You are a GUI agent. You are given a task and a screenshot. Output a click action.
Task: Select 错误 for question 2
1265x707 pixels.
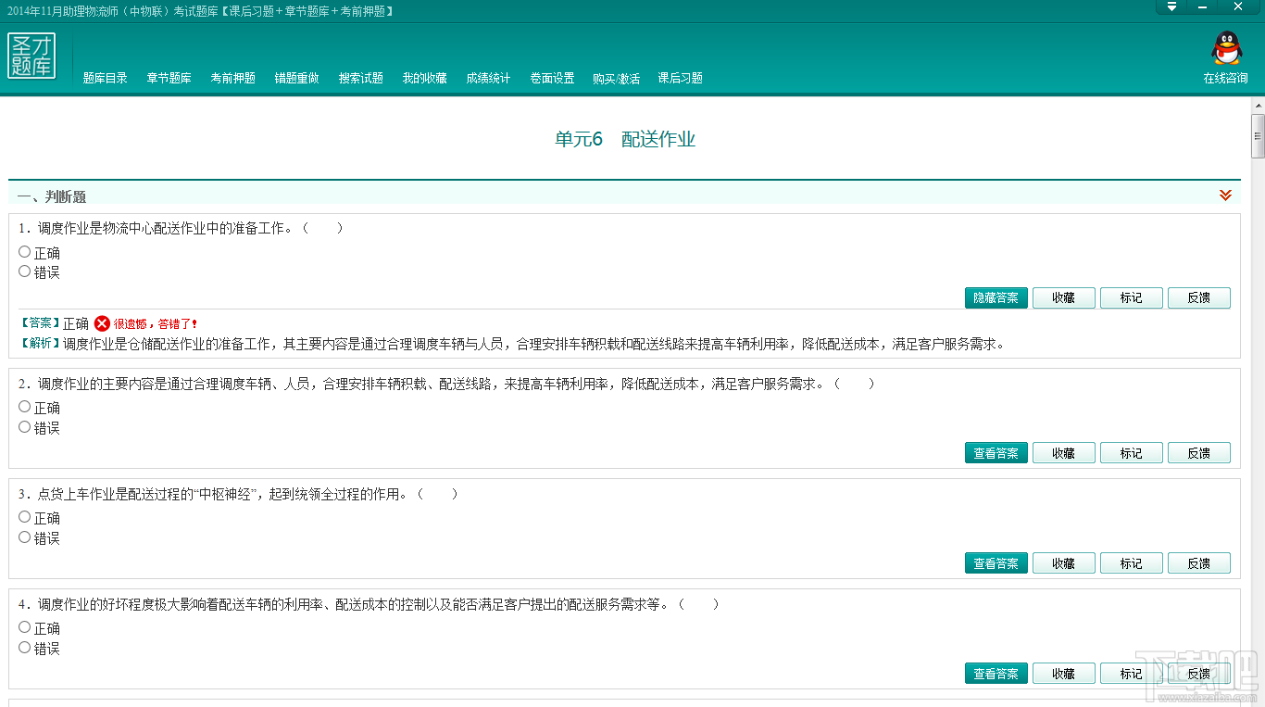pyautogui.click(x=25, y=427)
